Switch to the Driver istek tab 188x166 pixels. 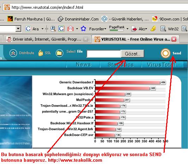click(x=47, y=39)
